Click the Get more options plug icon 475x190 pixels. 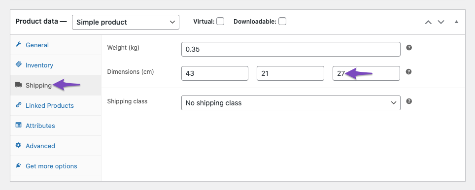(x=19, y=165)
